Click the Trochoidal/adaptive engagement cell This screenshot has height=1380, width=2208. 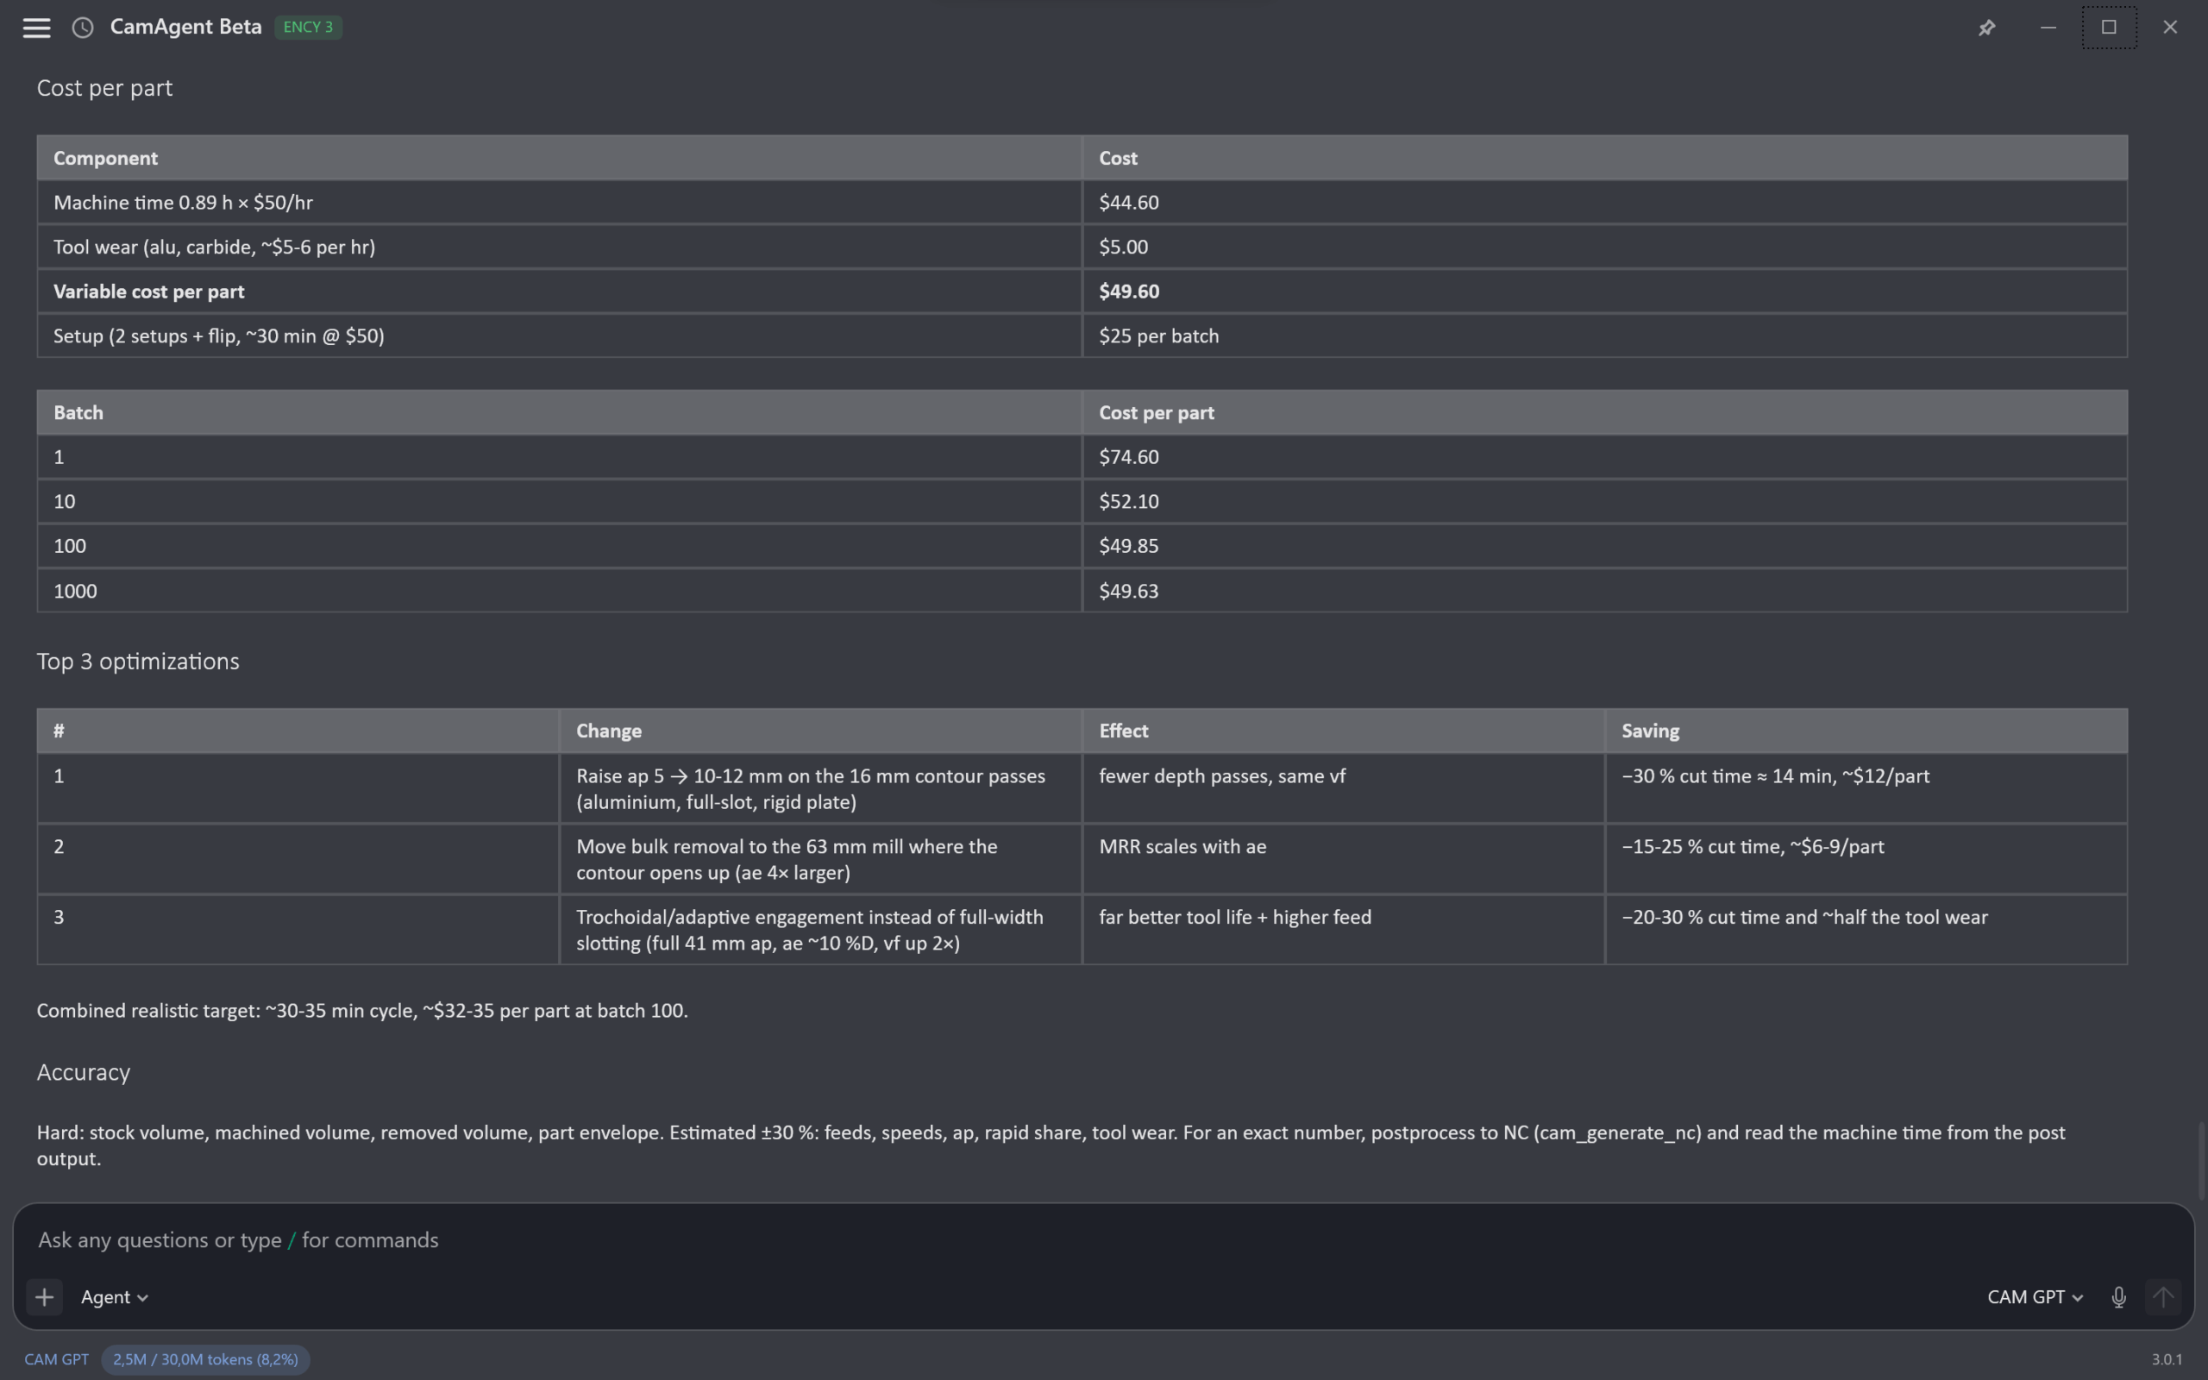click(820, 929)
